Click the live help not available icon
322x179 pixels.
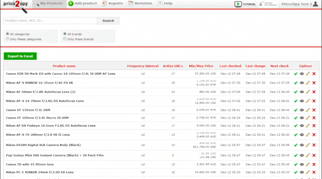click(268, 4)
